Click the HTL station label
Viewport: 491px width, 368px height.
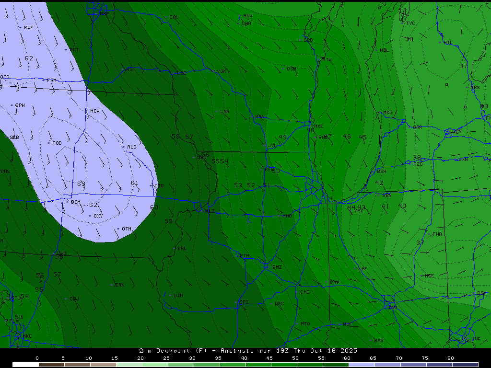point(448,43)
